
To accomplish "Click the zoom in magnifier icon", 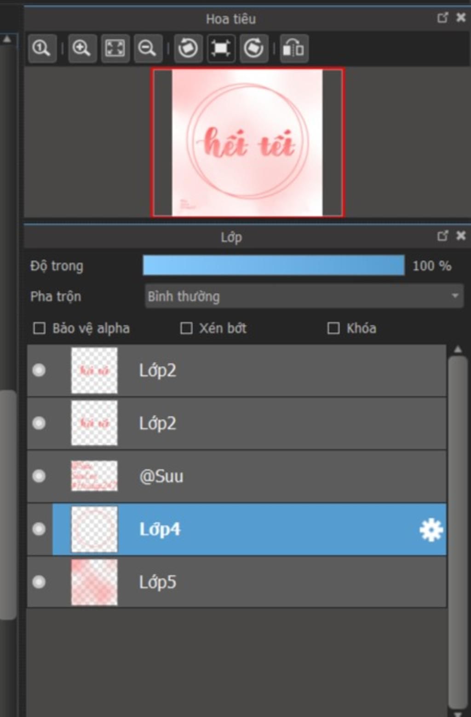I will [82, 48].
